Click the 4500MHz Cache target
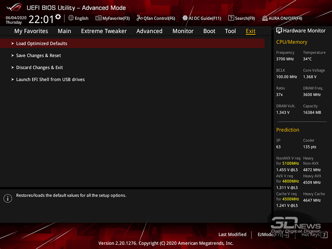 (x=290, y=199)
